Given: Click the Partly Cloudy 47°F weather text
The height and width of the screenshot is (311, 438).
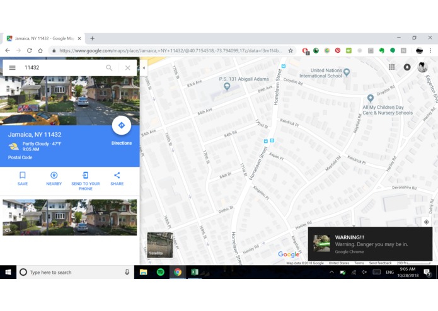Looking at the screenshot, I should [42, 144].
